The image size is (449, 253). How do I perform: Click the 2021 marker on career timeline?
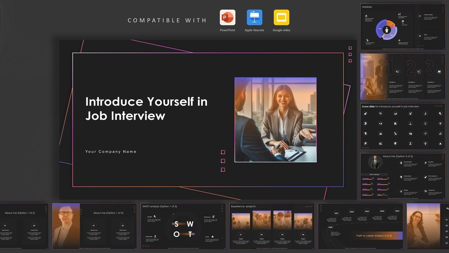(x=336, y=213)
